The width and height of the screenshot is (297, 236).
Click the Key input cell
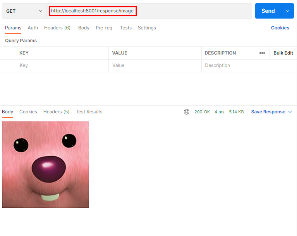(62, 65)
